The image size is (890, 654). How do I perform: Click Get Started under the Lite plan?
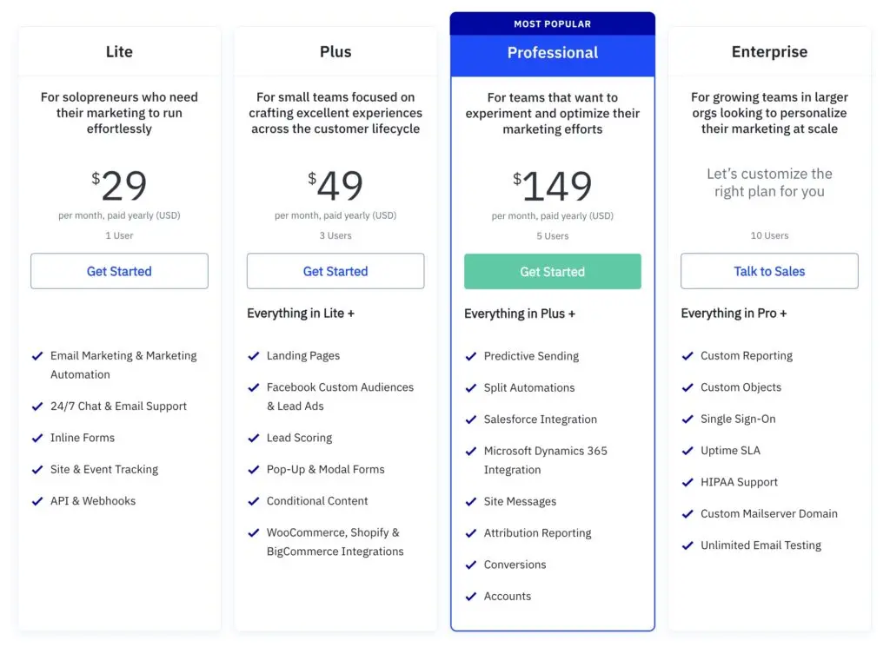tap(119, 271)
